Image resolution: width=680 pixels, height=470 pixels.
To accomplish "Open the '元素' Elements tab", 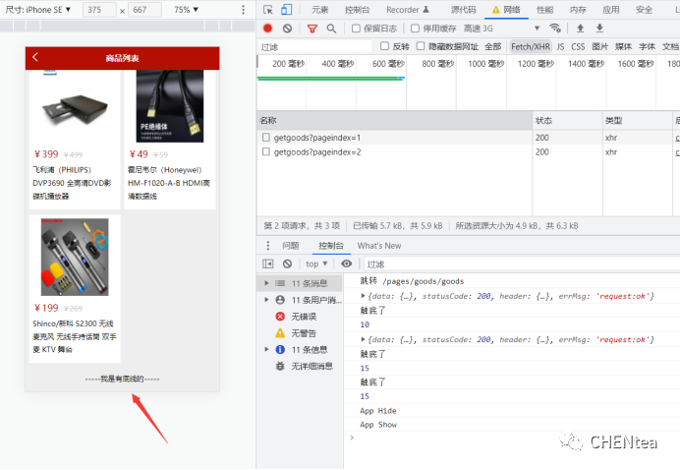I will click(x=320, y=10).
